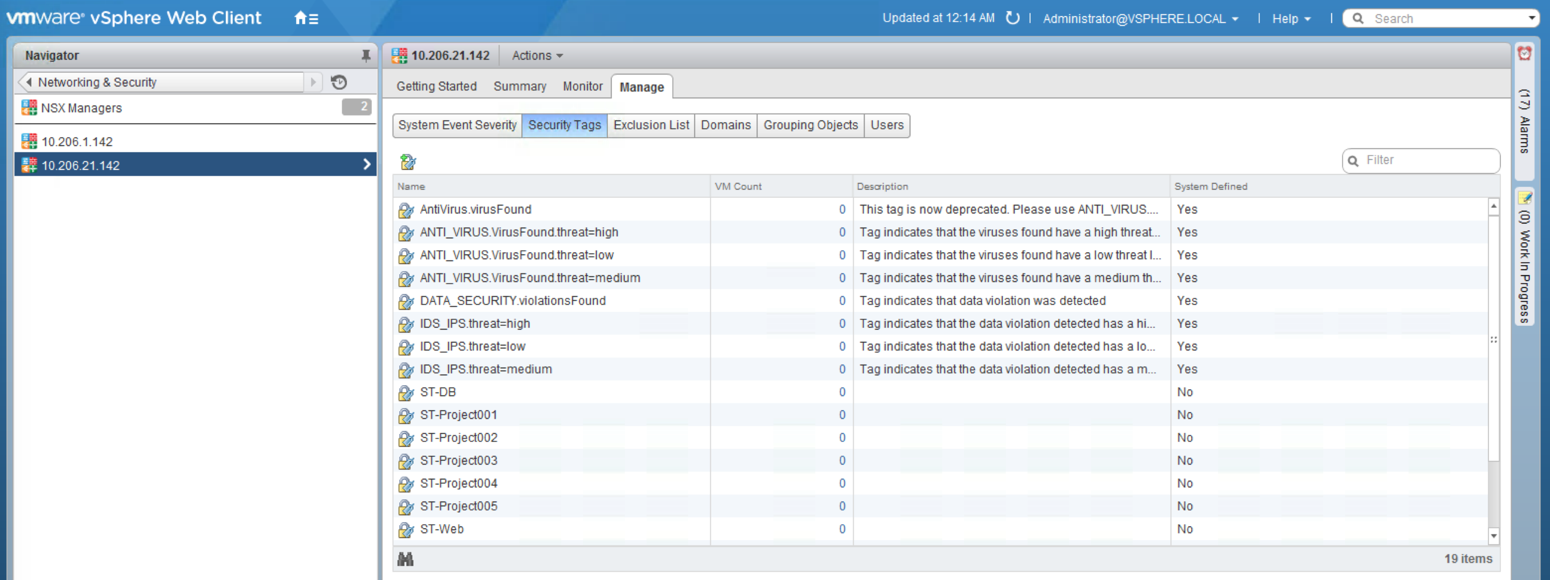Click the tag icon for IDS_IPS.threat=low
1550x580 pixels.
click(406, 347)
